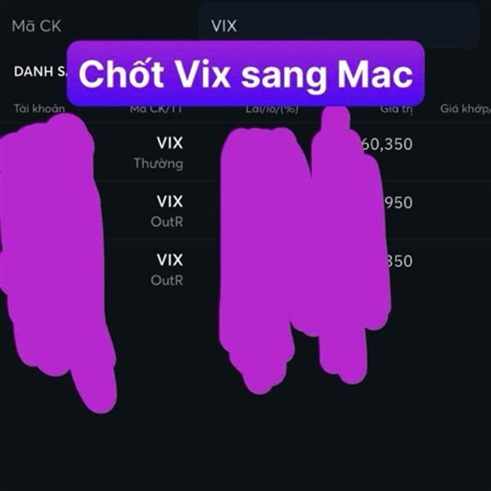Screen dimensions: 491x491
Task: Click the Thường type label
Action: (159, 164)
